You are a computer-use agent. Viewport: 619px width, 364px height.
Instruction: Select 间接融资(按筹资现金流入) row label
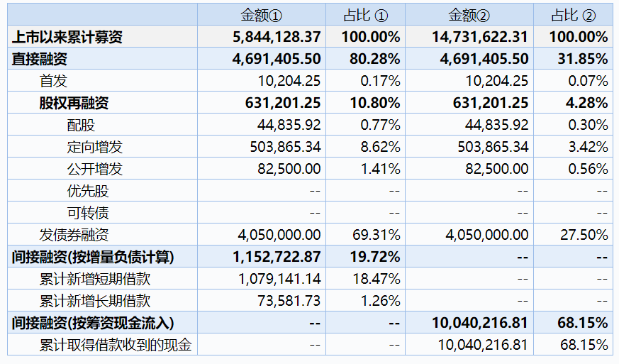coord(93,324)
